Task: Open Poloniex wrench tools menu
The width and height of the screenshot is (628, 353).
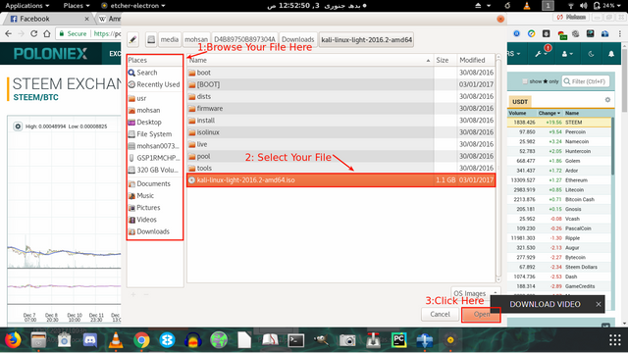Action: point(541,54)
